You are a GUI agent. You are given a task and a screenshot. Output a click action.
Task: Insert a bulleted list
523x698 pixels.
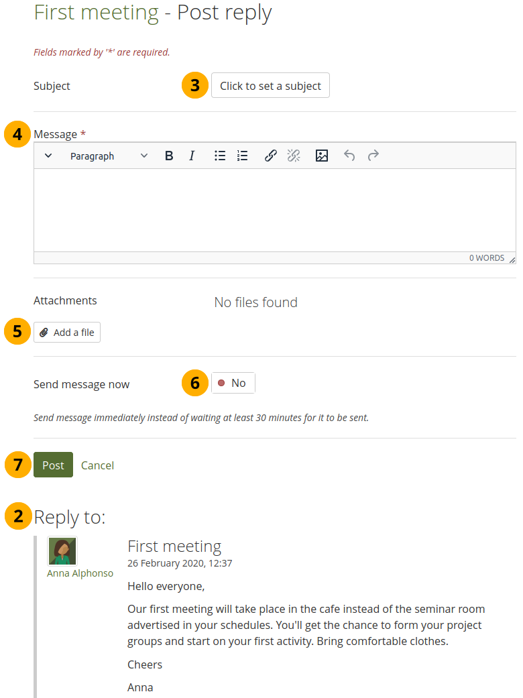(x=220, y=156)
